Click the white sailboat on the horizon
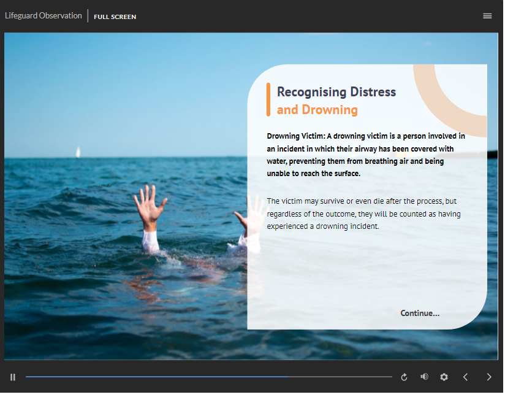This screenshot has height=397, width=505. [x=78, y=152]
